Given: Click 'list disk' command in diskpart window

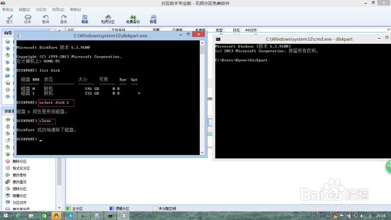Looking at the screenshot, I should (50, 70).
